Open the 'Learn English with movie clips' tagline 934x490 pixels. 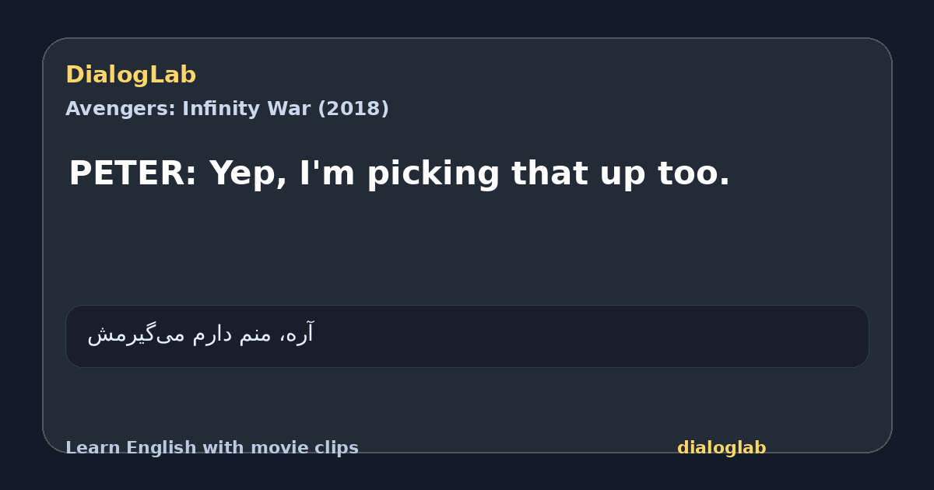pos(212,448)
